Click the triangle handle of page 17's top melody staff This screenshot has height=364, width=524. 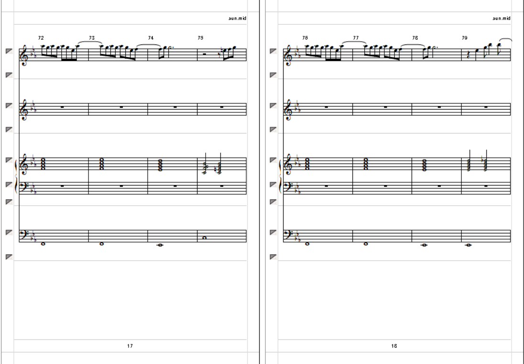[10, 51]
